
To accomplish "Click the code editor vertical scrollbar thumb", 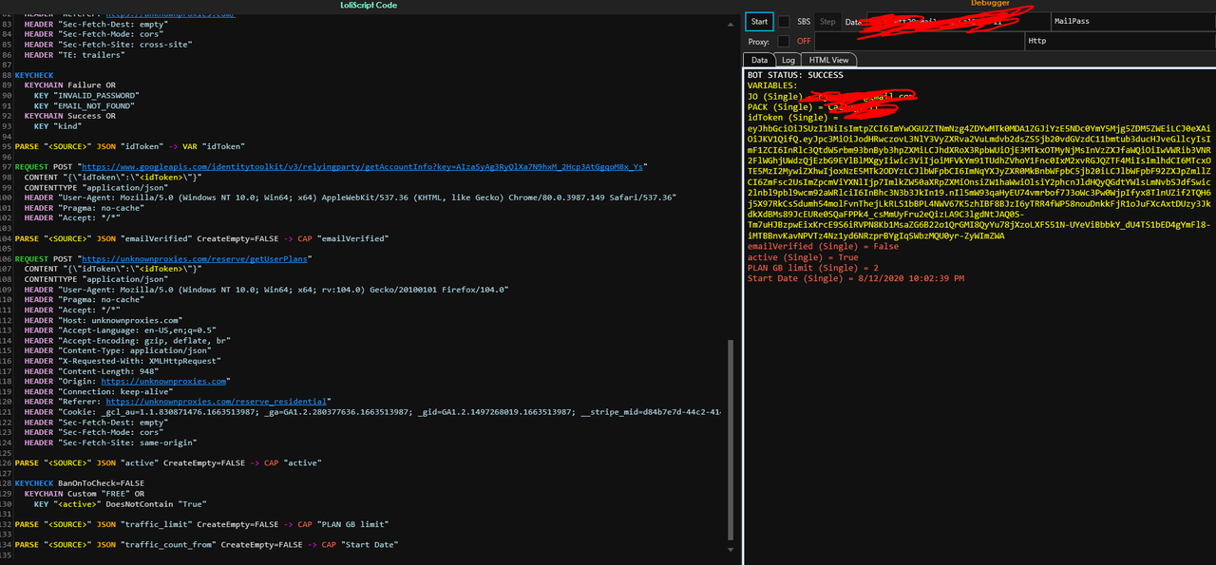I will (x=730, y=440).
